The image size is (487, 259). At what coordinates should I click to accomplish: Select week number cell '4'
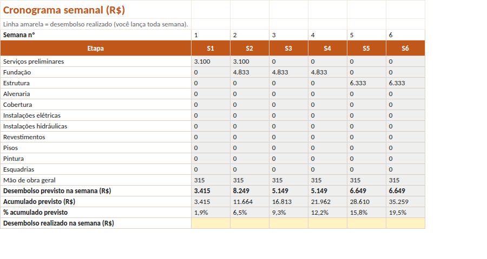327,35
